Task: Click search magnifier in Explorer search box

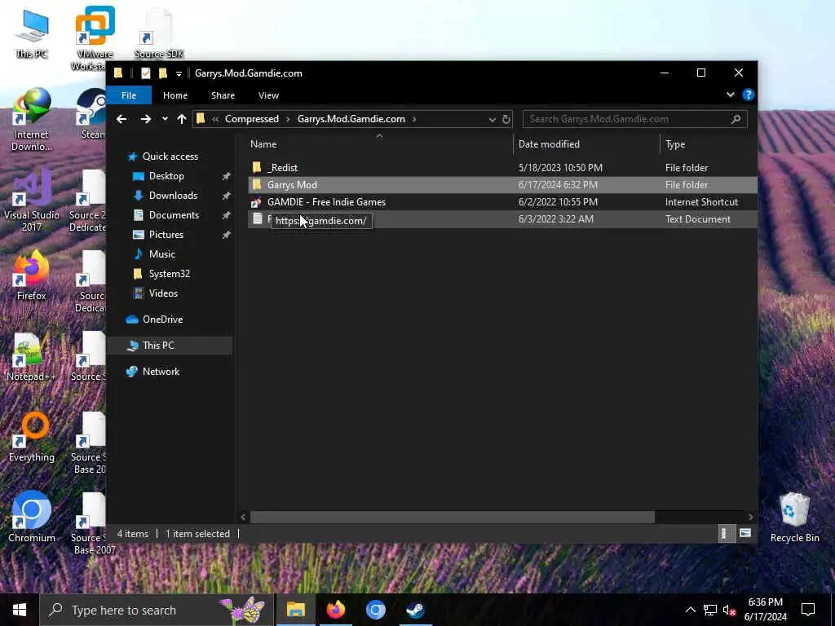Action: pos(736,119)
